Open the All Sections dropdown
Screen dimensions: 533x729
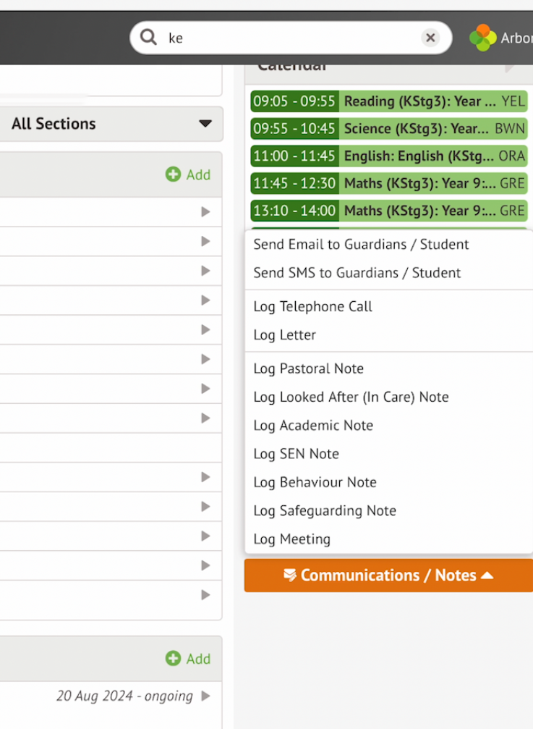[111, 124]
